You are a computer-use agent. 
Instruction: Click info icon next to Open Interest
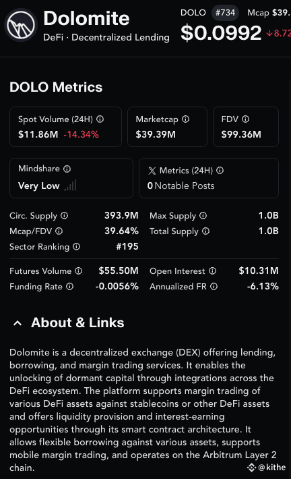(x=213, y=271)
